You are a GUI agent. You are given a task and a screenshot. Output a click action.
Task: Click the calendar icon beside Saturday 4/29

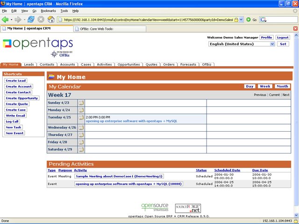[x=81, y=149]
